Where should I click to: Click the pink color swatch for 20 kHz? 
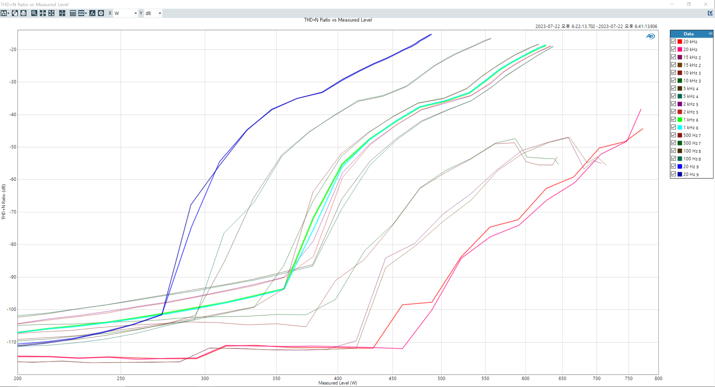(x=680, y=49)
